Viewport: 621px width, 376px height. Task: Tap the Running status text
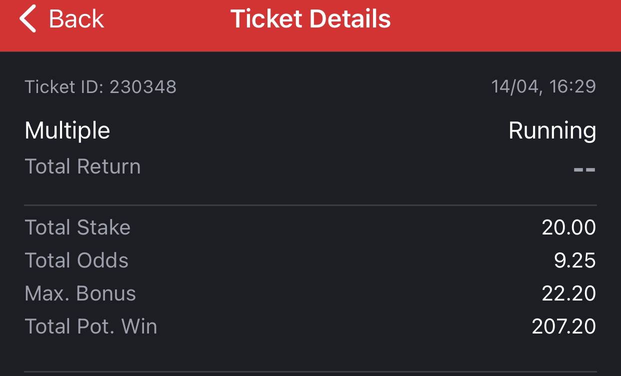click(552, 131)
